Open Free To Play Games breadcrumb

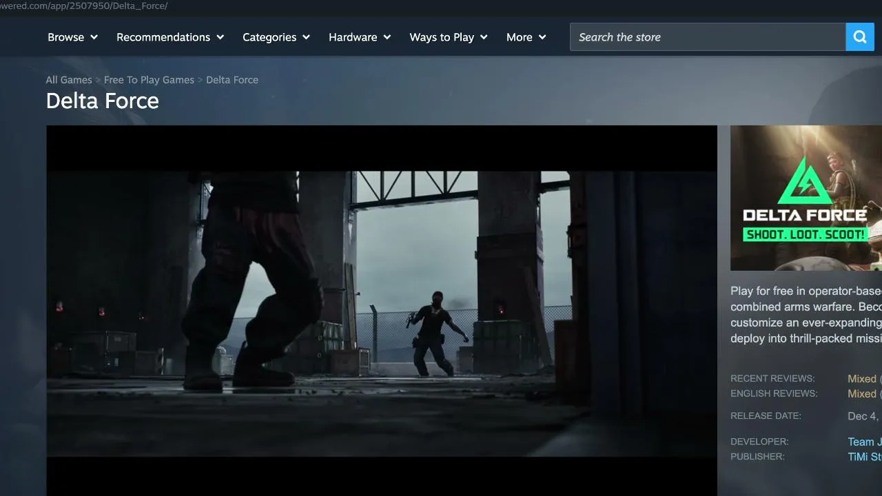pyautogui.click(x=149, y=80)
